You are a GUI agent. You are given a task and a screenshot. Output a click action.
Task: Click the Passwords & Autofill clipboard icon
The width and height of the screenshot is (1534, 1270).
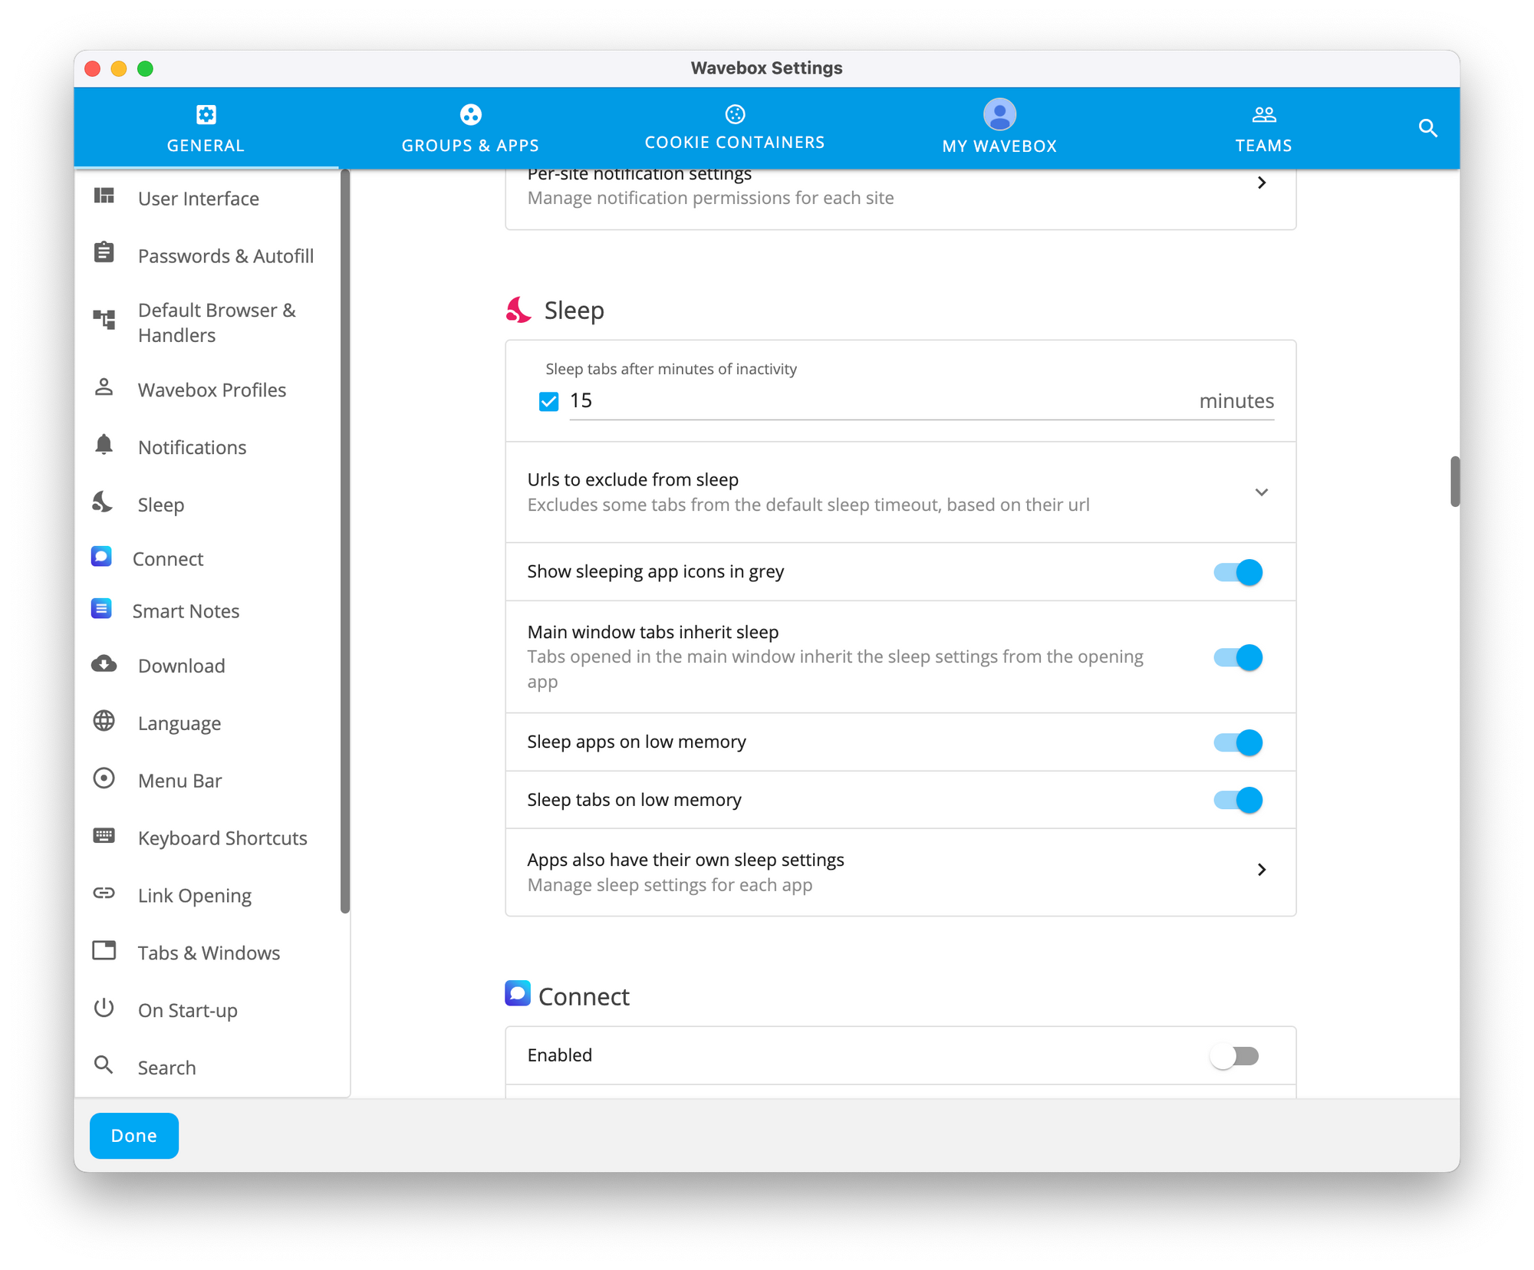point(104,252)
